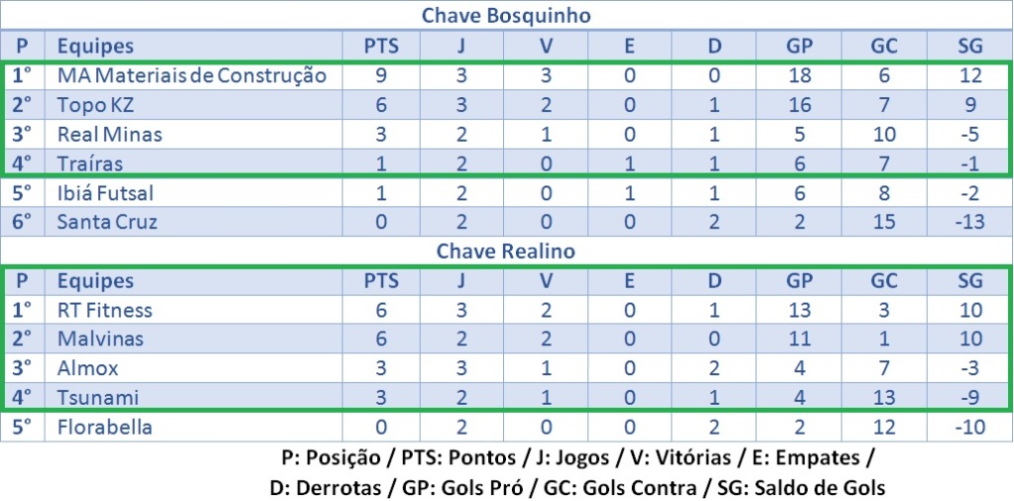This screenshot has width=1014, height=501.
Task: Click Real Minas in the standings
Action: pyautogui.click(x=109, y=134)
